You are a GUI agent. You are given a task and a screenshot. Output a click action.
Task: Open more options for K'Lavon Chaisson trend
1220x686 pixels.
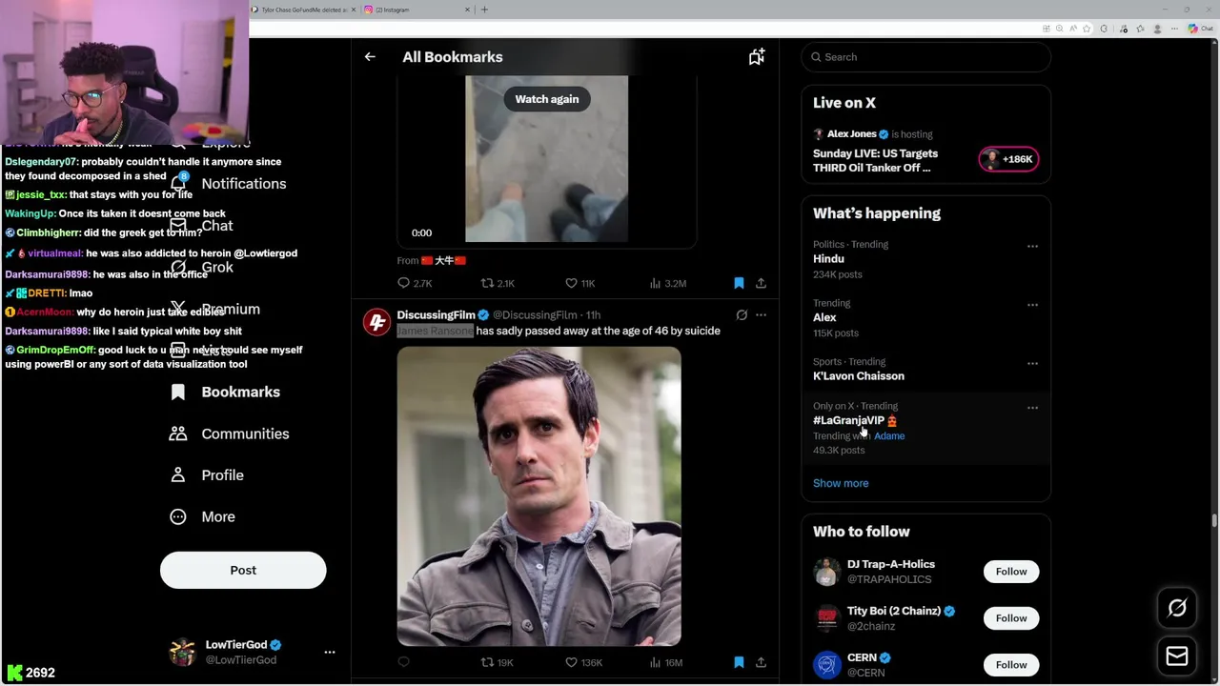1032,364
